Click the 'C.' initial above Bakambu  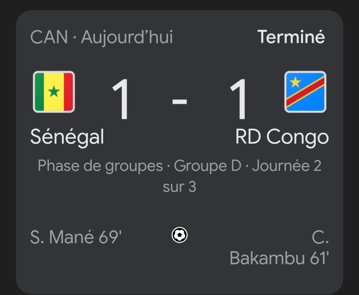coord(320,237)
